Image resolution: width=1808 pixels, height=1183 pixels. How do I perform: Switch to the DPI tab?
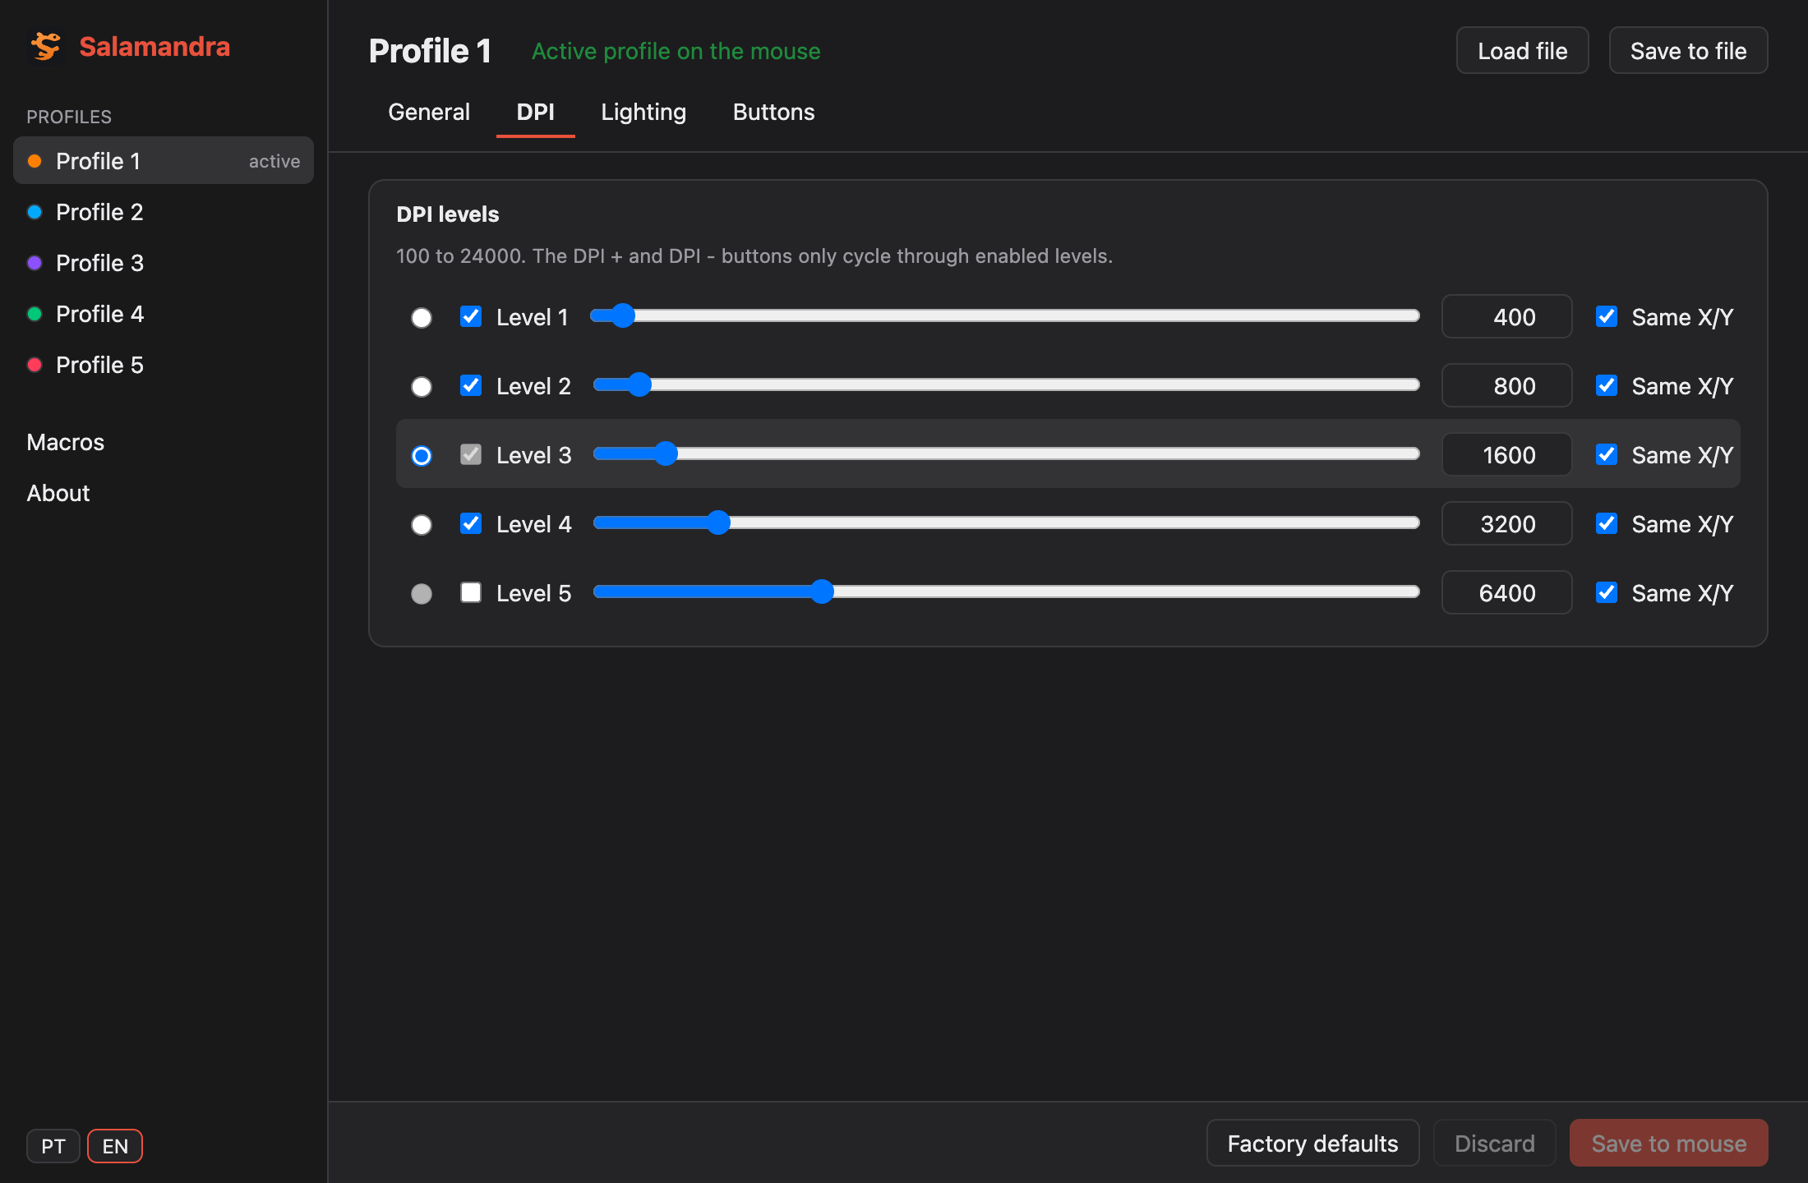click(x=536, y=112)
